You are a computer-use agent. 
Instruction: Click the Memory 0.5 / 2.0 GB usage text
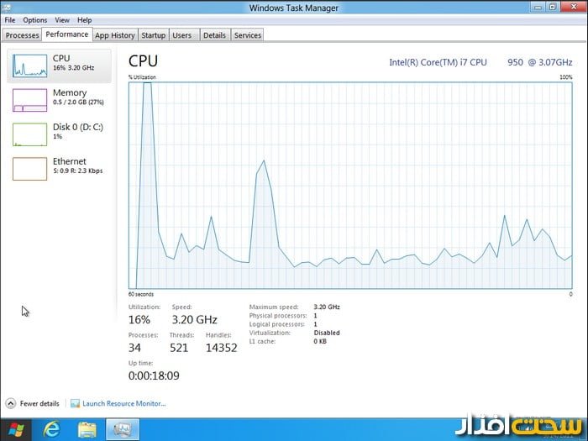coord(78,102)
